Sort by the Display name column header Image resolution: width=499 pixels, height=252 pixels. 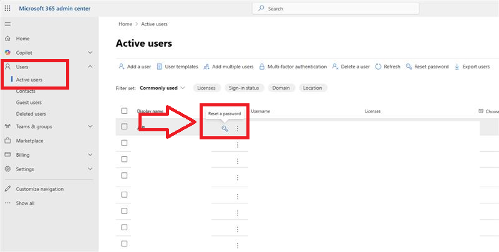pos(150,111)
